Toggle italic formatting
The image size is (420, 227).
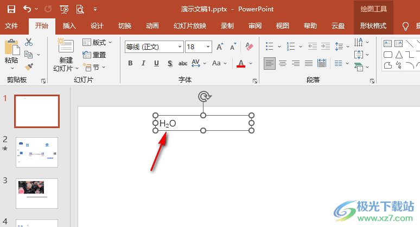coord(143,63)
